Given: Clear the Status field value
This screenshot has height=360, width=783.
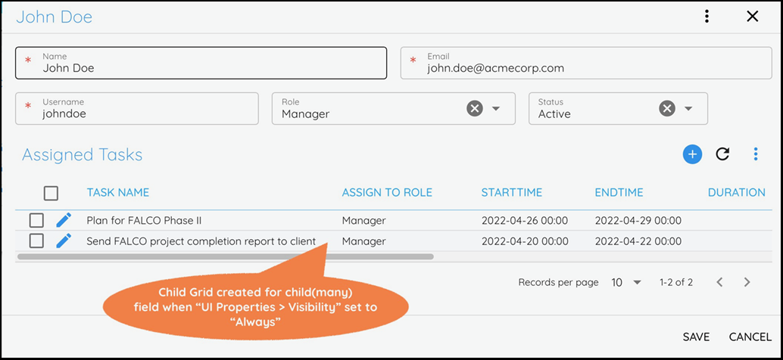Looking at the screenshot, I should tap(666, 109).
